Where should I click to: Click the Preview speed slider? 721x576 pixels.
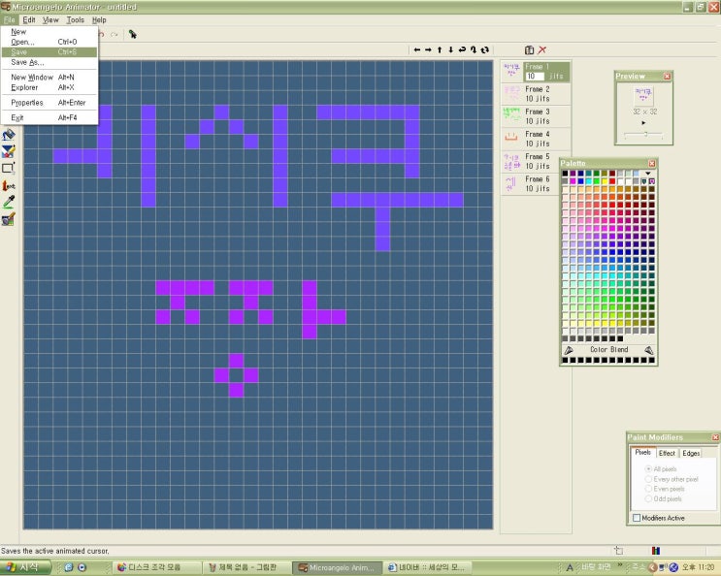pos(644,135)
